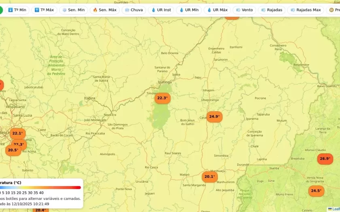The height and width of the screenshot is (212, 340).
Task: Activate the Chuva rain layer
Action: (x=134, y=10)
